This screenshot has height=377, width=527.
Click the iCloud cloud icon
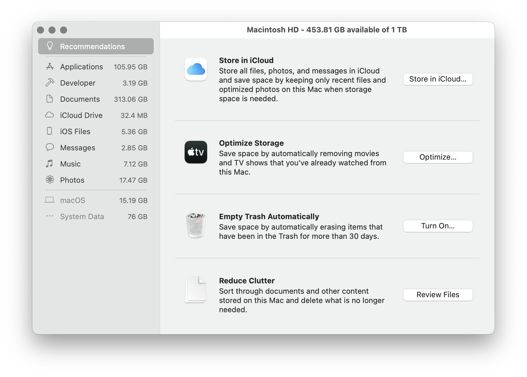tap(196, 69)
